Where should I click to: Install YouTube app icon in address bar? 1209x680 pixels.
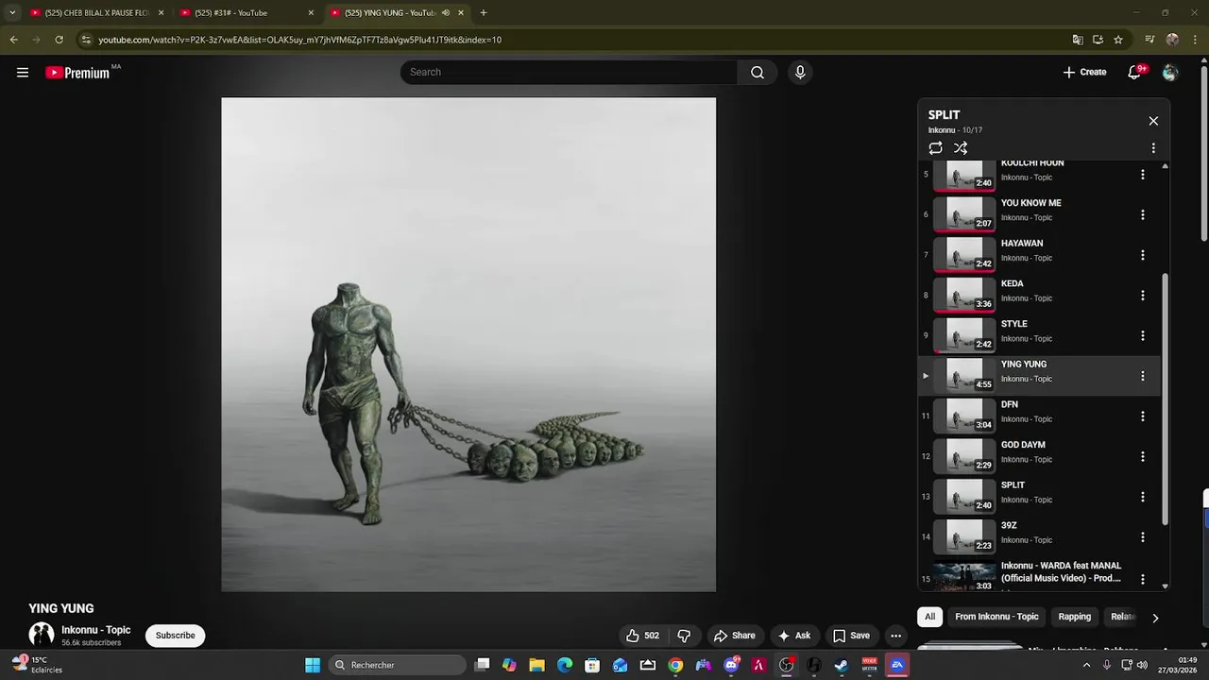tap(1098, 40)
